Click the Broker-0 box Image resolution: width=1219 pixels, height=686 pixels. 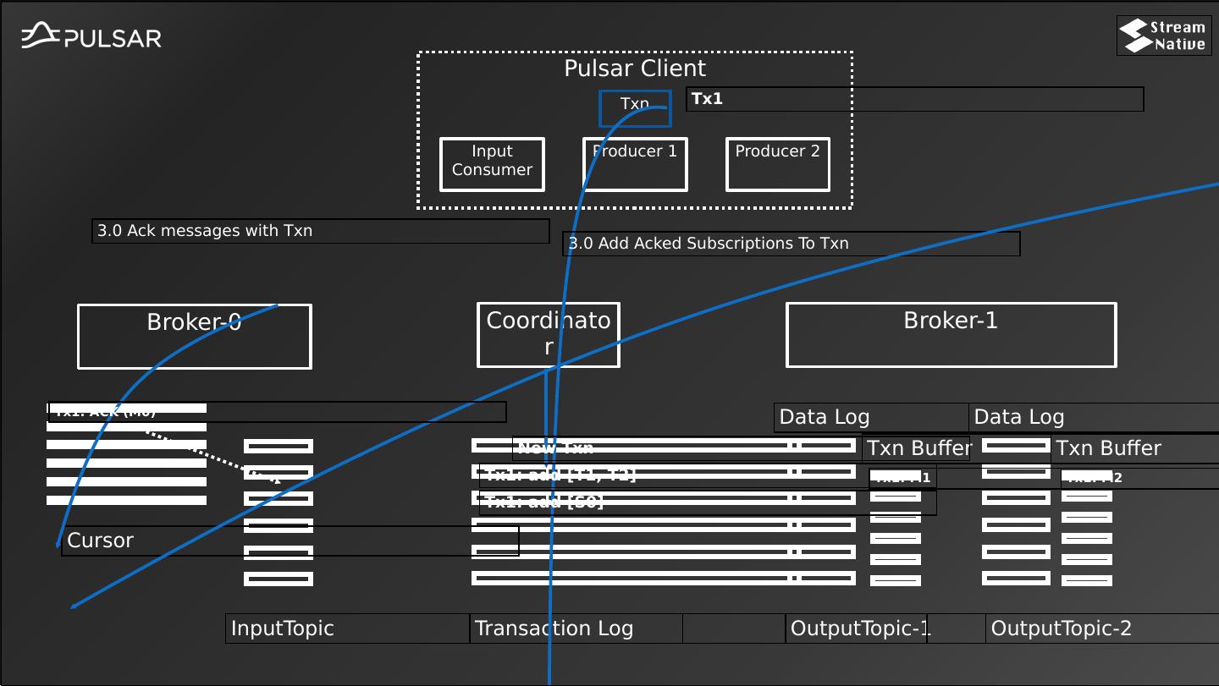click(194, 336)
